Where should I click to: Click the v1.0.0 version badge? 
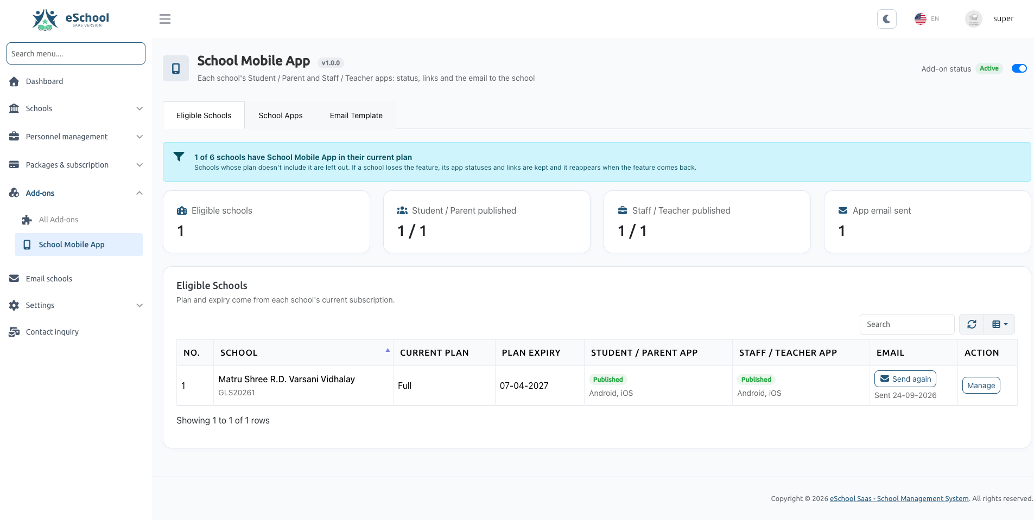pos(331,63)
